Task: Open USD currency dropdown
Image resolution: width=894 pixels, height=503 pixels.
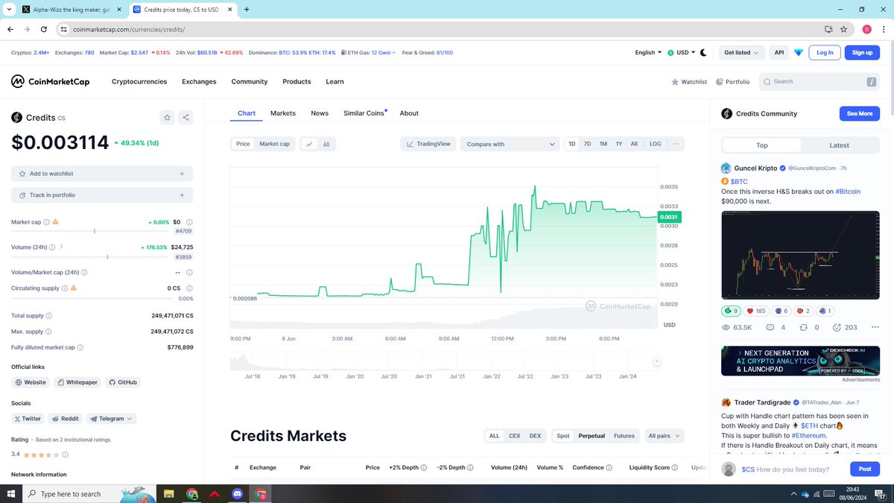Action: click(x=681, y=52)
